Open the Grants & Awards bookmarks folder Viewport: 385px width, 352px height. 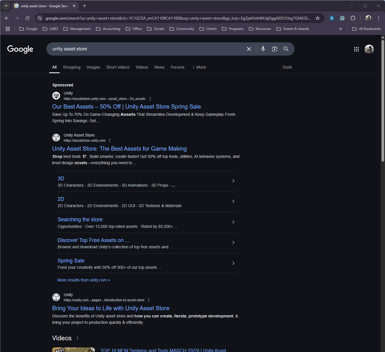point(293,29)
